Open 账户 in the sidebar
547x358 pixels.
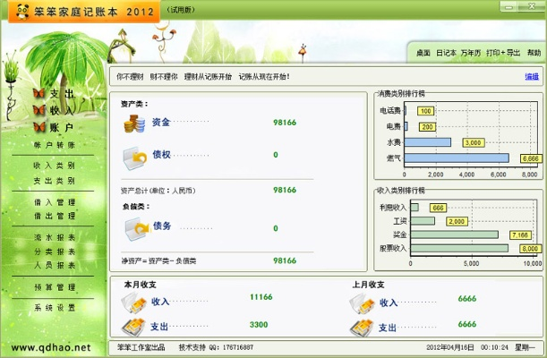coord(62,128)
